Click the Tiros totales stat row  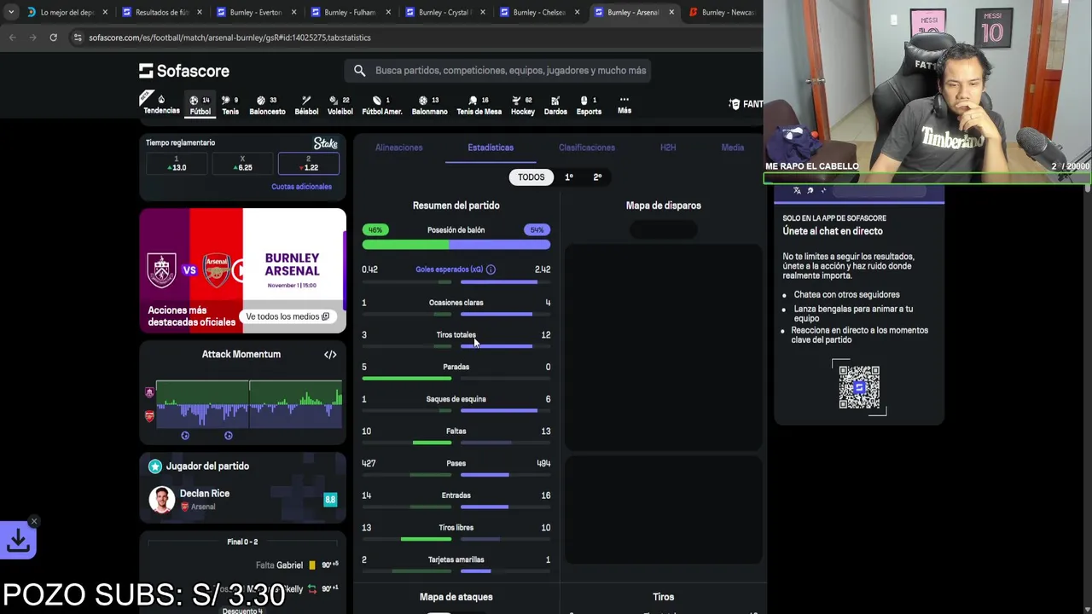tap(456, 338)
